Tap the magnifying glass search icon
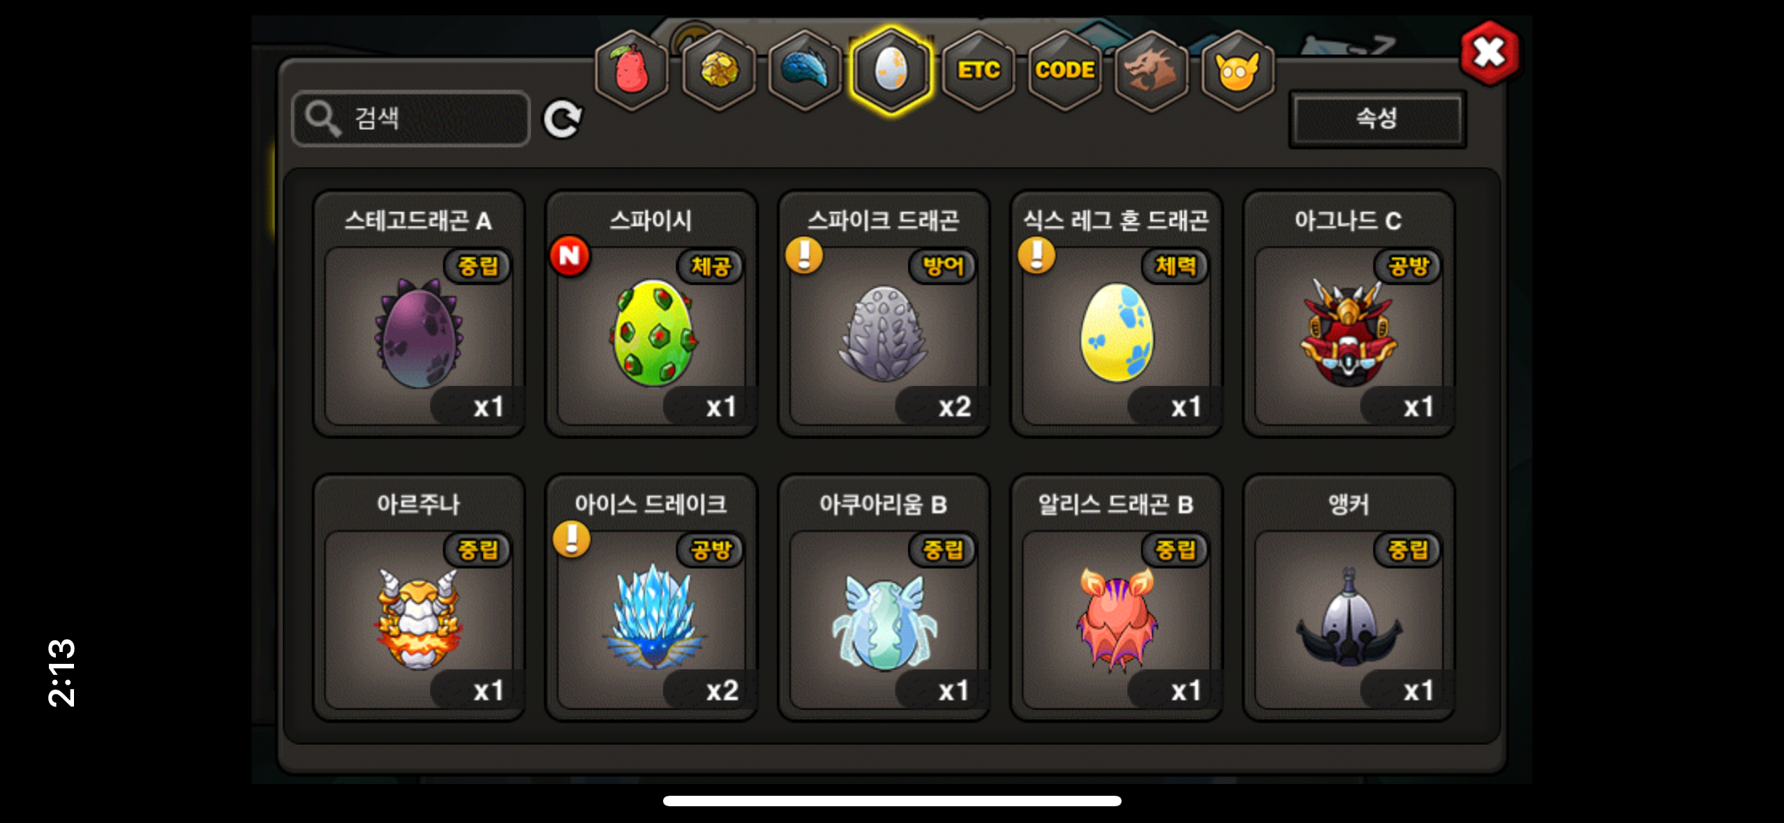This screenshot has width=1784, height=823. click(322, 119)
